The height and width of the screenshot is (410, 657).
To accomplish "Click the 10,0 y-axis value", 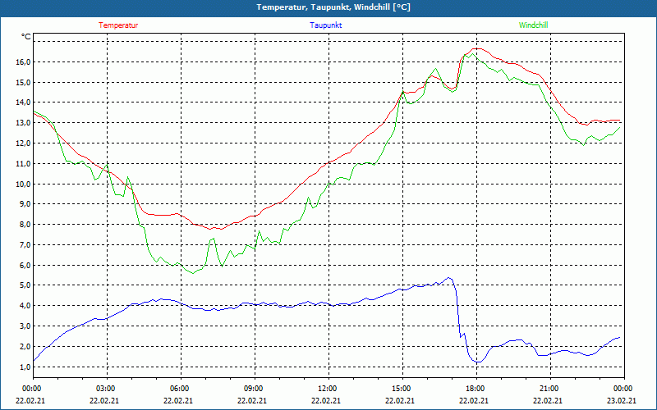I will 24,184.
